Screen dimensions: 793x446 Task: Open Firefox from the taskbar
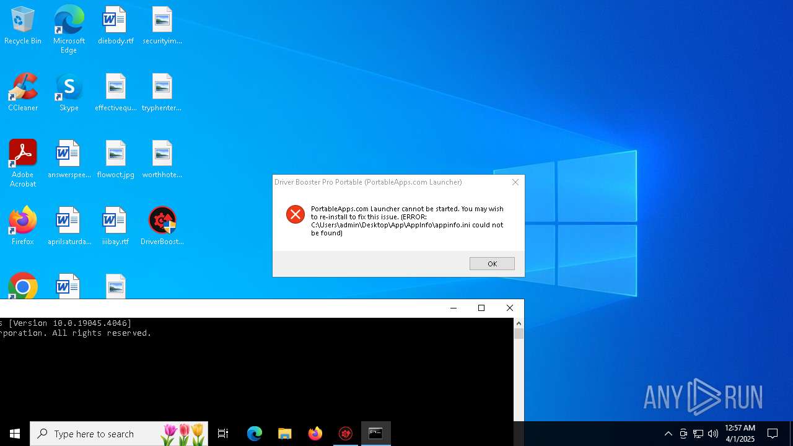315,434
